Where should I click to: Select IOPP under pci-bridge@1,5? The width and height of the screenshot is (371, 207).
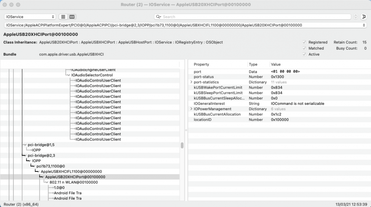point(36,150)
